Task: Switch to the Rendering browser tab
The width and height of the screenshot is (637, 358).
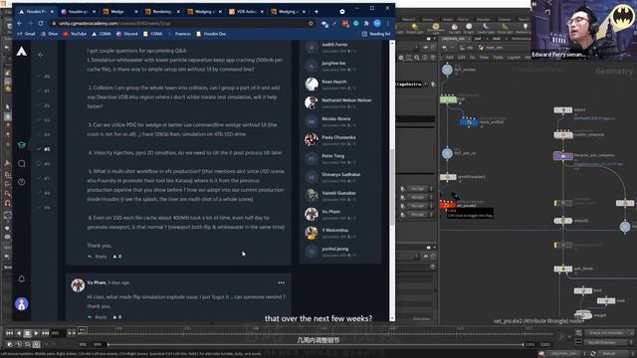Action: coord(161,12)
